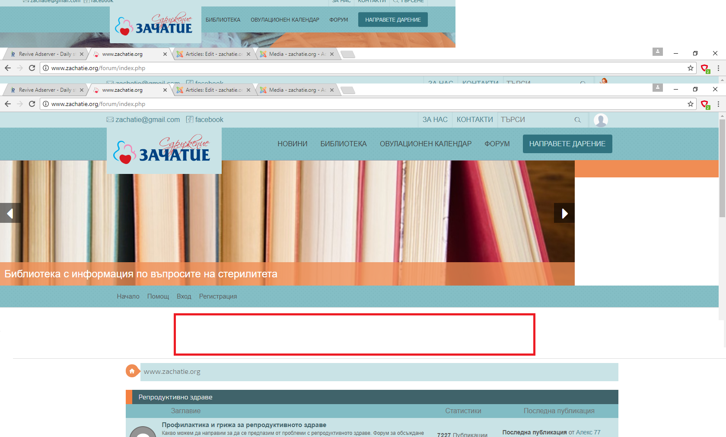The width and height of the screenshot is (726, 437).
Task: Click the НАПРАВЕТЕ ДАРЕНИЕ button
Action: point(567,144)
